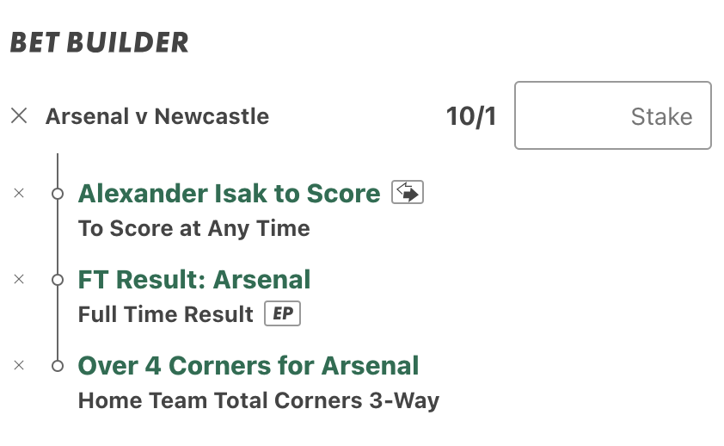Click the circle node beside Alexander Isak

58,194
